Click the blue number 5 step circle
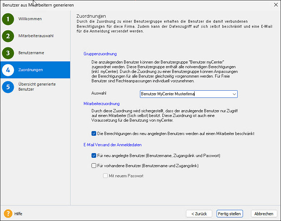This screenshot has height=221, width=281. 8,87
